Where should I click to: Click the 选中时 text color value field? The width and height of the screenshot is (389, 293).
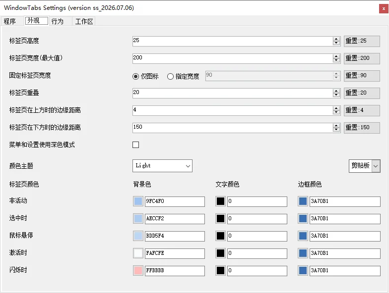pyautogui.click(x=257, y=219)
